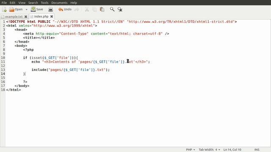Open a file with the Open button
This screenshot has width=271, height=152.
tap(16, 9)
